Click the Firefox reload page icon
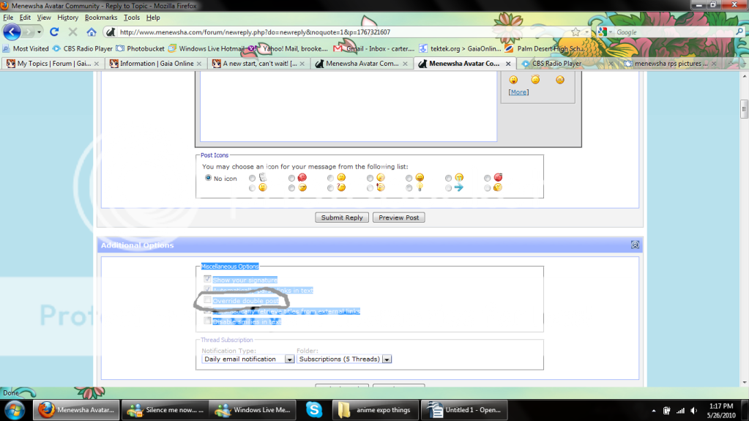Image resolution: width=749 pixels, height=421 pixels. [x=54, y=32]
